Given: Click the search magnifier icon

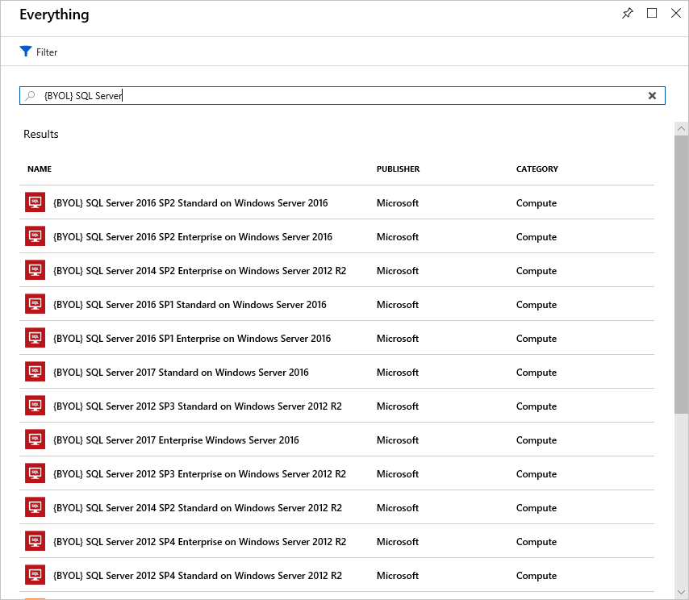Looking at the screenshot, I should click(31, 96).
